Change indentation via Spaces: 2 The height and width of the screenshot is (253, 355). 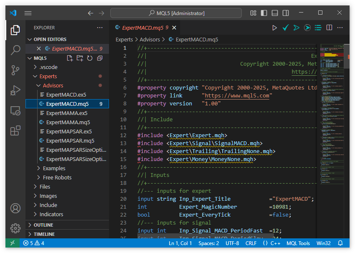click(x=209, y=243)
